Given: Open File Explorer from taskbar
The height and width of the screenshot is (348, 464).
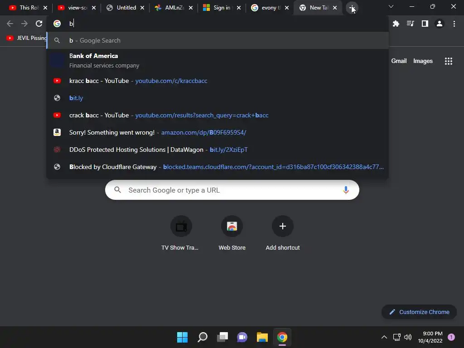Looking at the screenshot, I should tap(262, 337).
